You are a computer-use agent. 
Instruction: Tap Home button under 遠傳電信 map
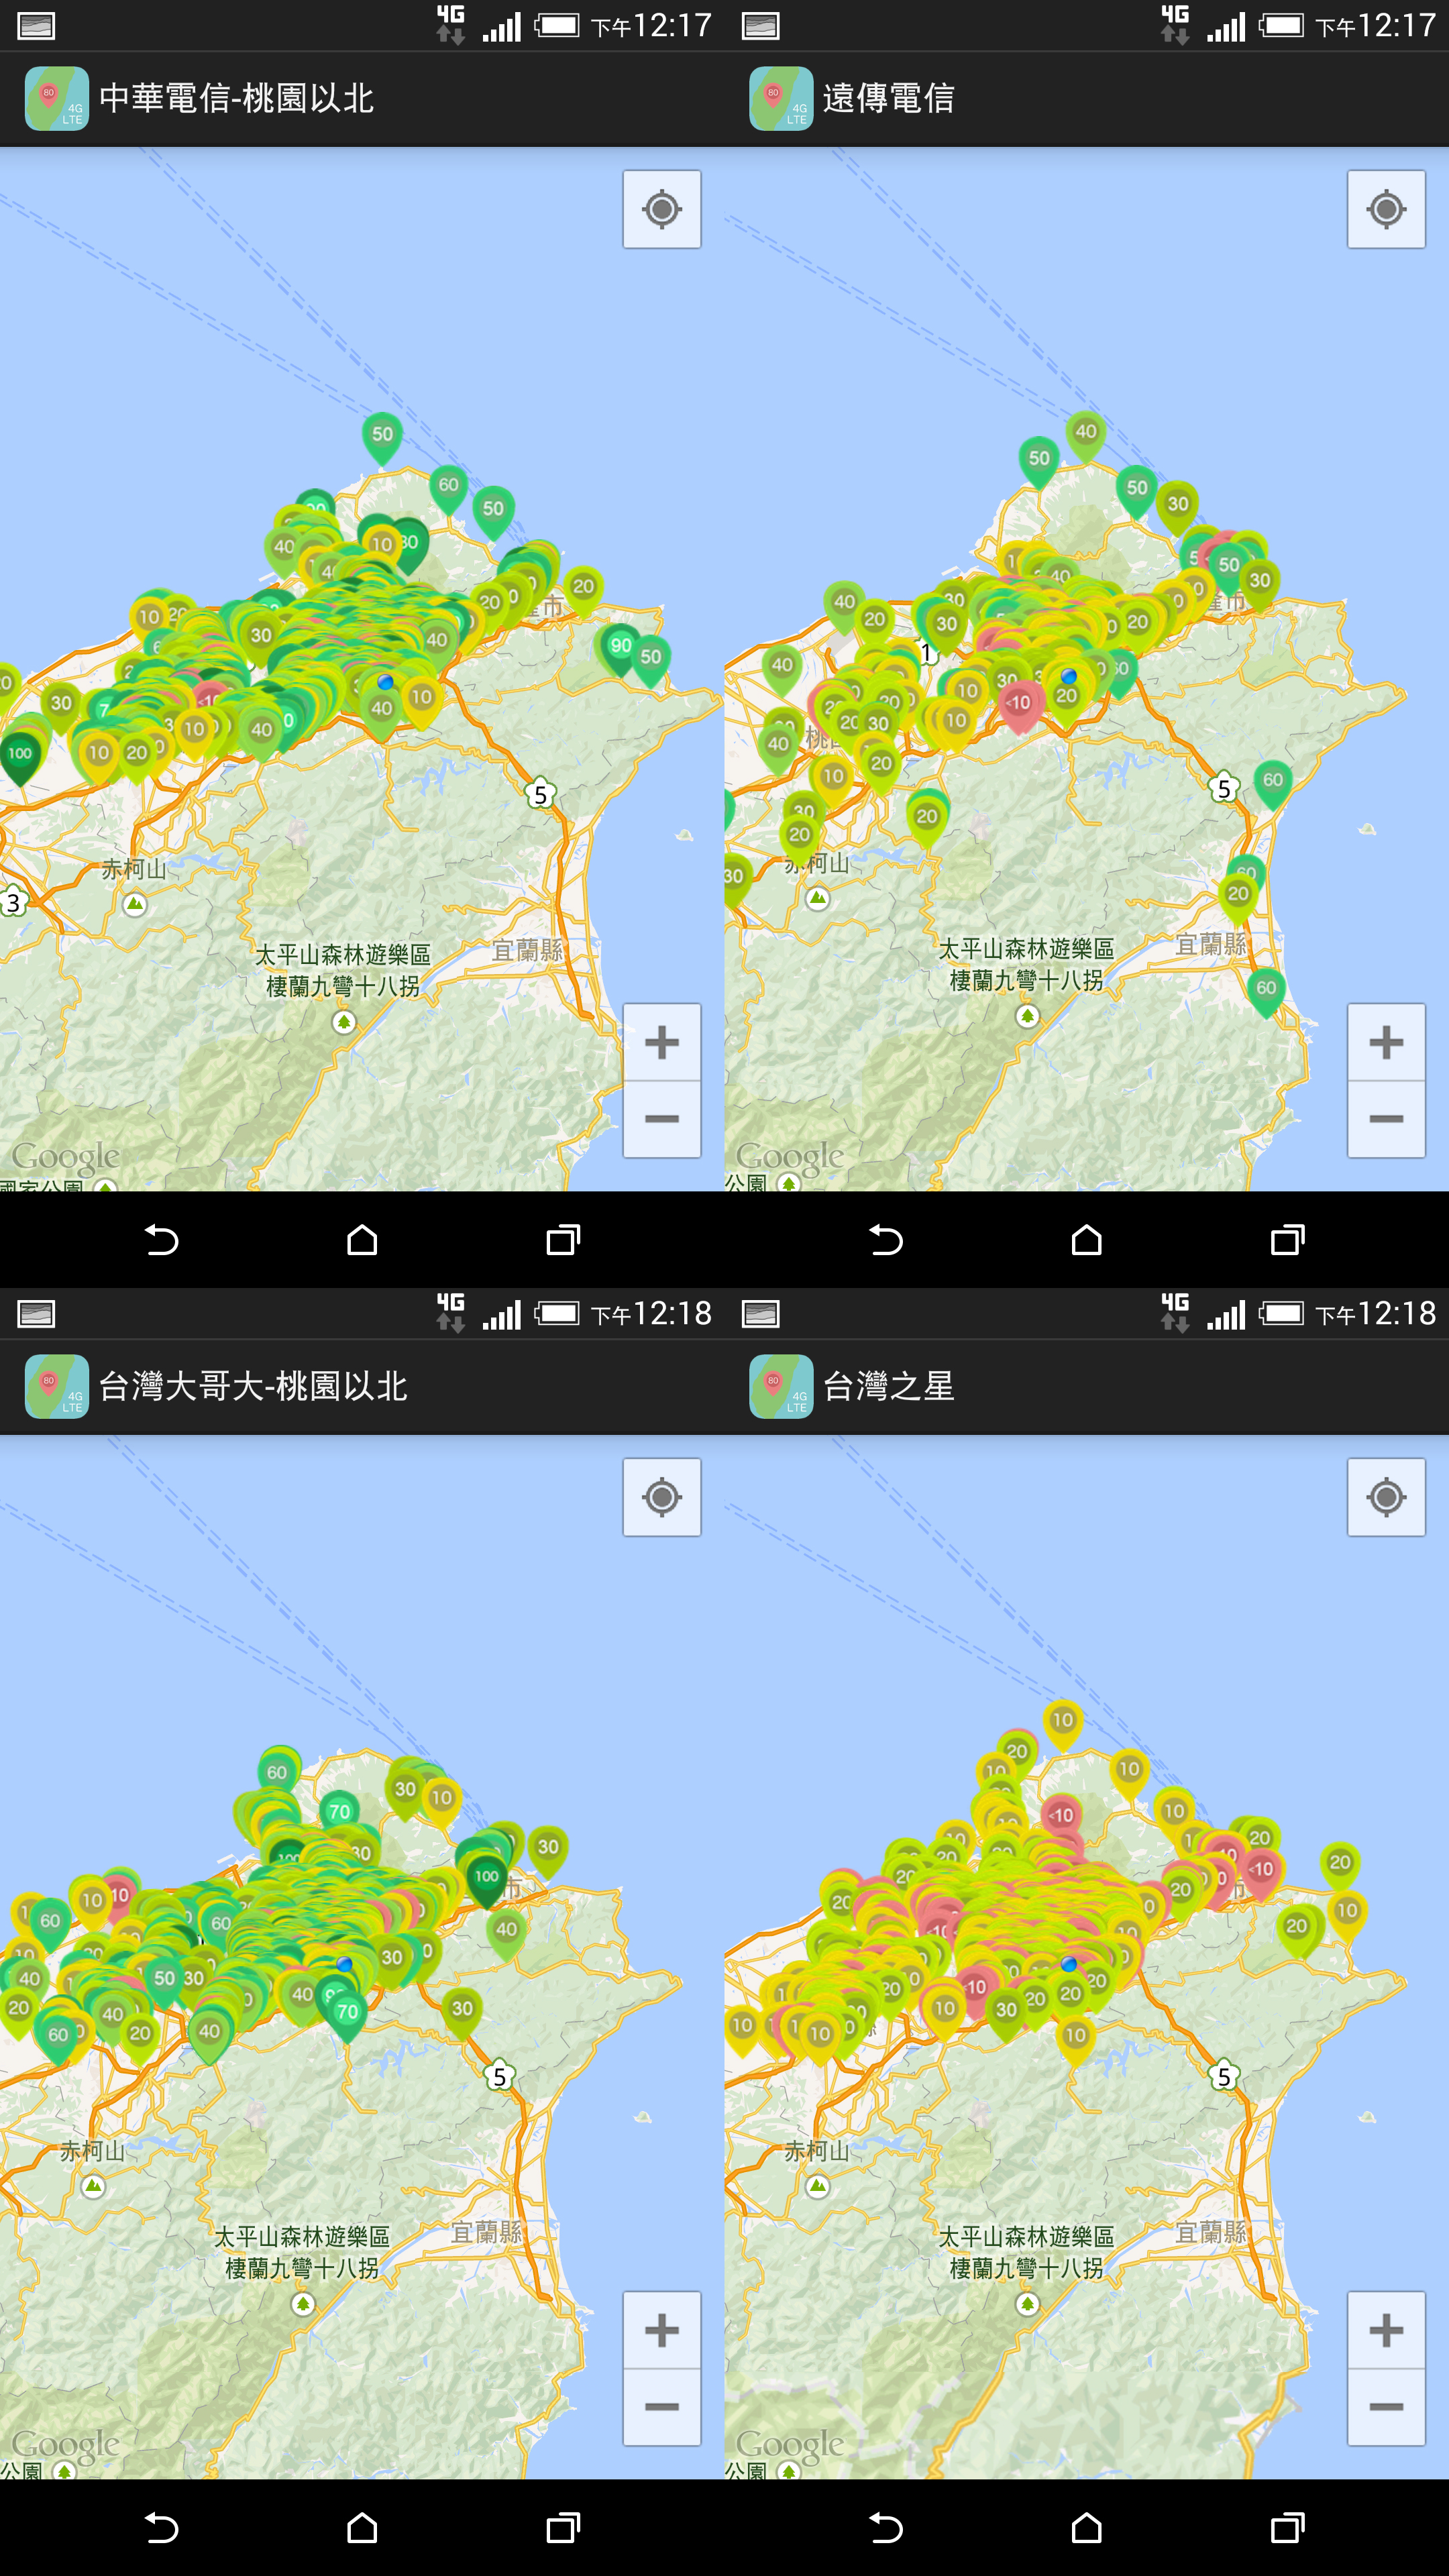[1086, 1240]
